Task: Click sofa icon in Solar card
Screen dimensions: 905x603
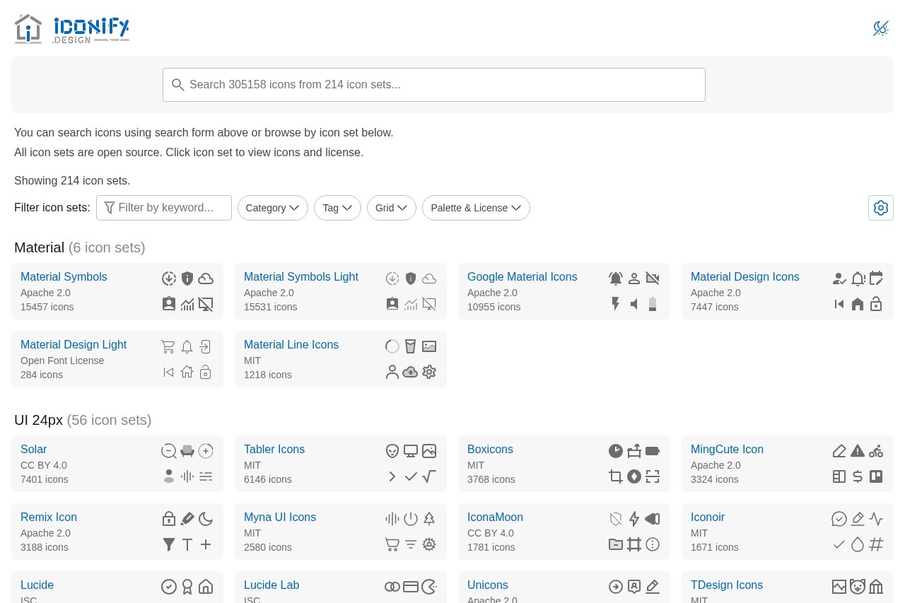Action: tap(187, 451)
